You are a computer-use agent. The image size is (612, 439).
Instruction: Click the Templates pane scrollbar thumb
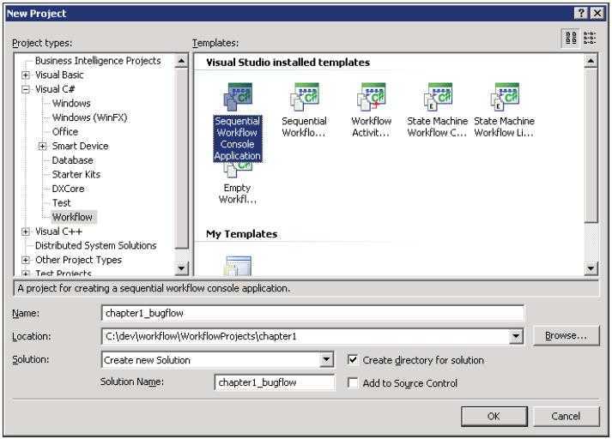point(591,146)
